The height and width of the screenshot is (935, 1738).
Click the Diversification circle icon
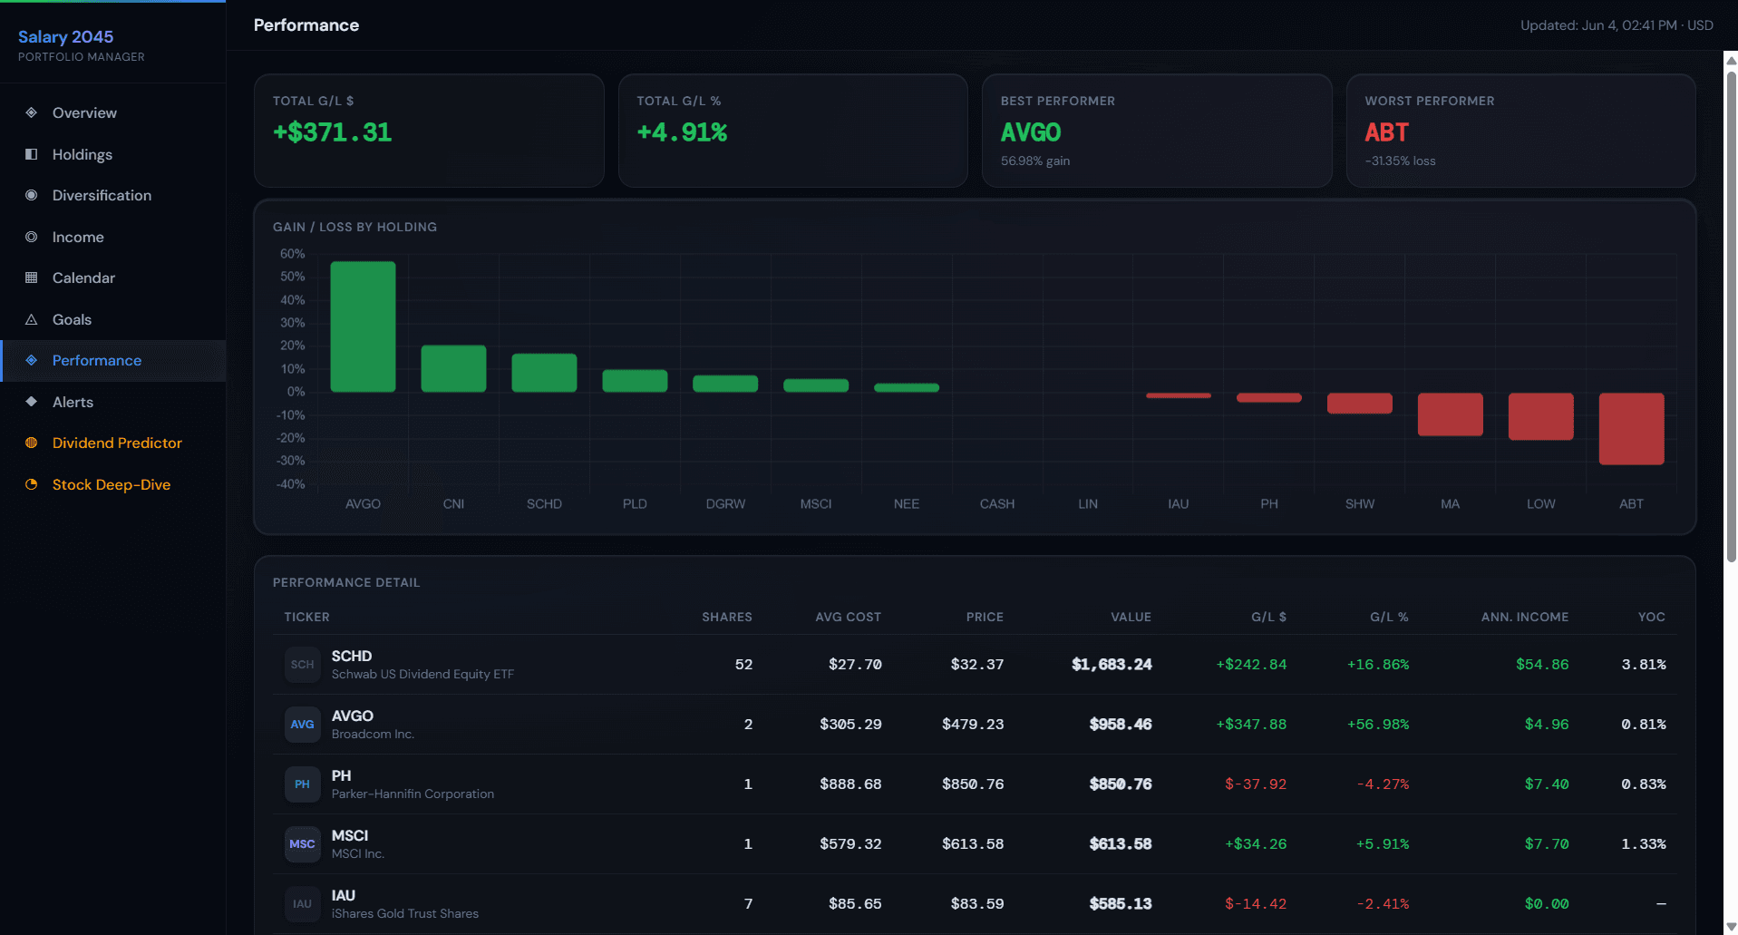tap(32, 195)
